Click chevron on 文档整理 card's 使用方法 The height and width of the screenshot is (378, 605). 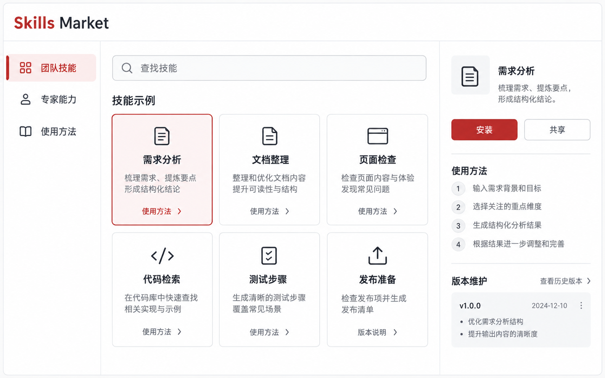coord(288,211)
